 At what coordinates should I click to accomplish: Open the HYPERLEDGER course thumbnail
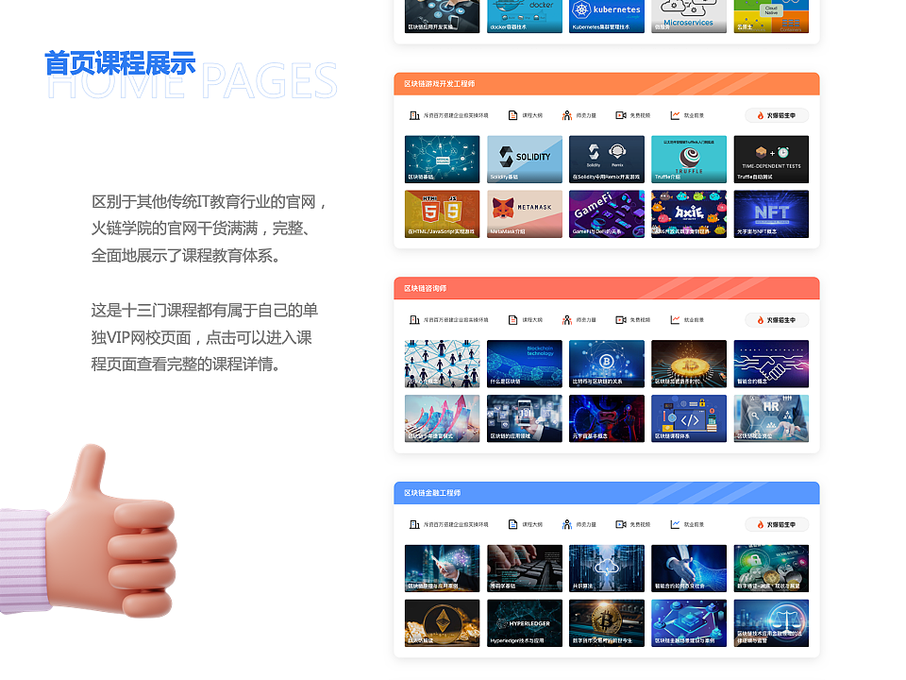(x=524, y=622)
